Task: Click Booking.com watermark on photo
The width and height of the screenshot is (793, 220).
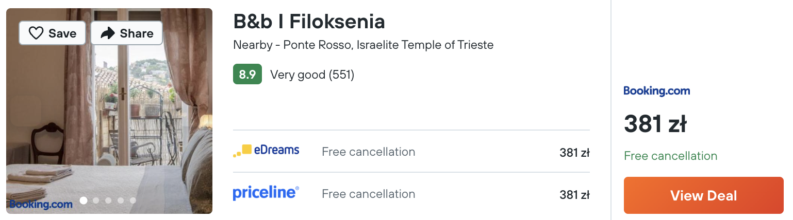Action: 41,204
